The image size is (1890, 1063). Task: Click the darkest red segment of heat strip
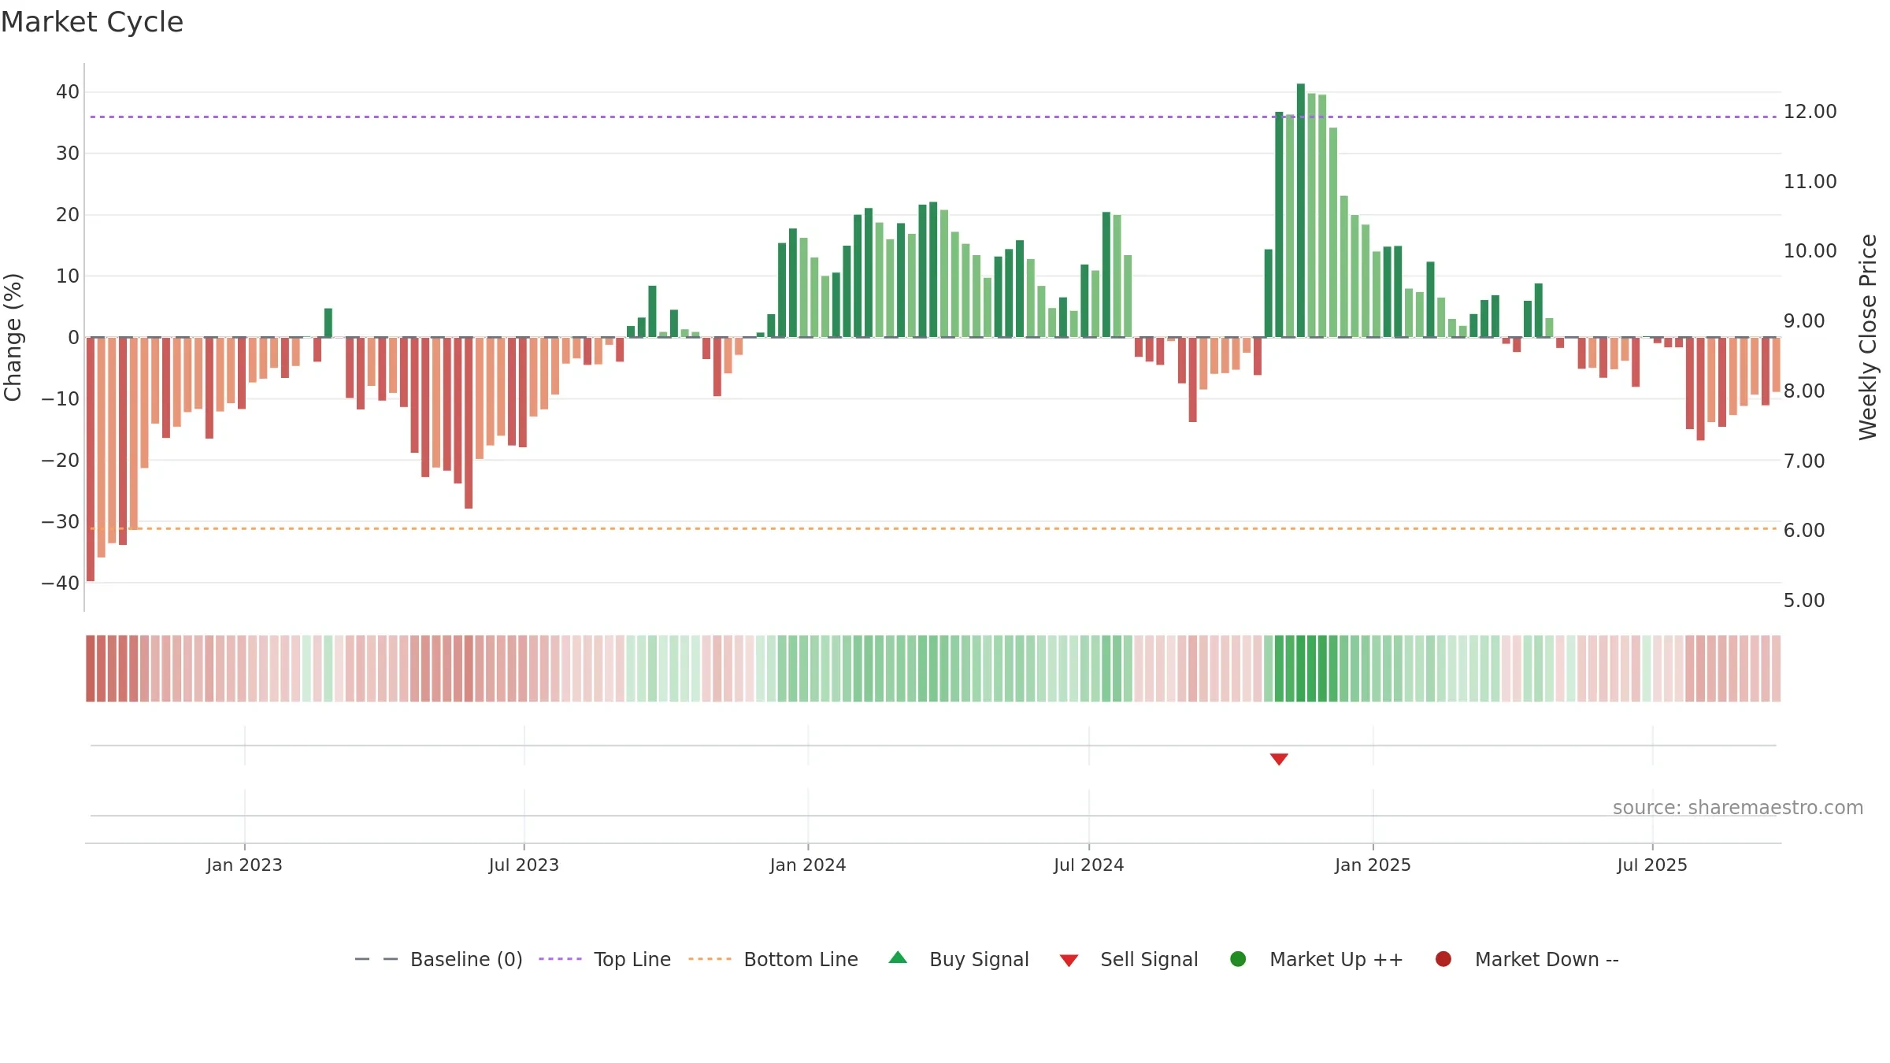click(91, 669)
